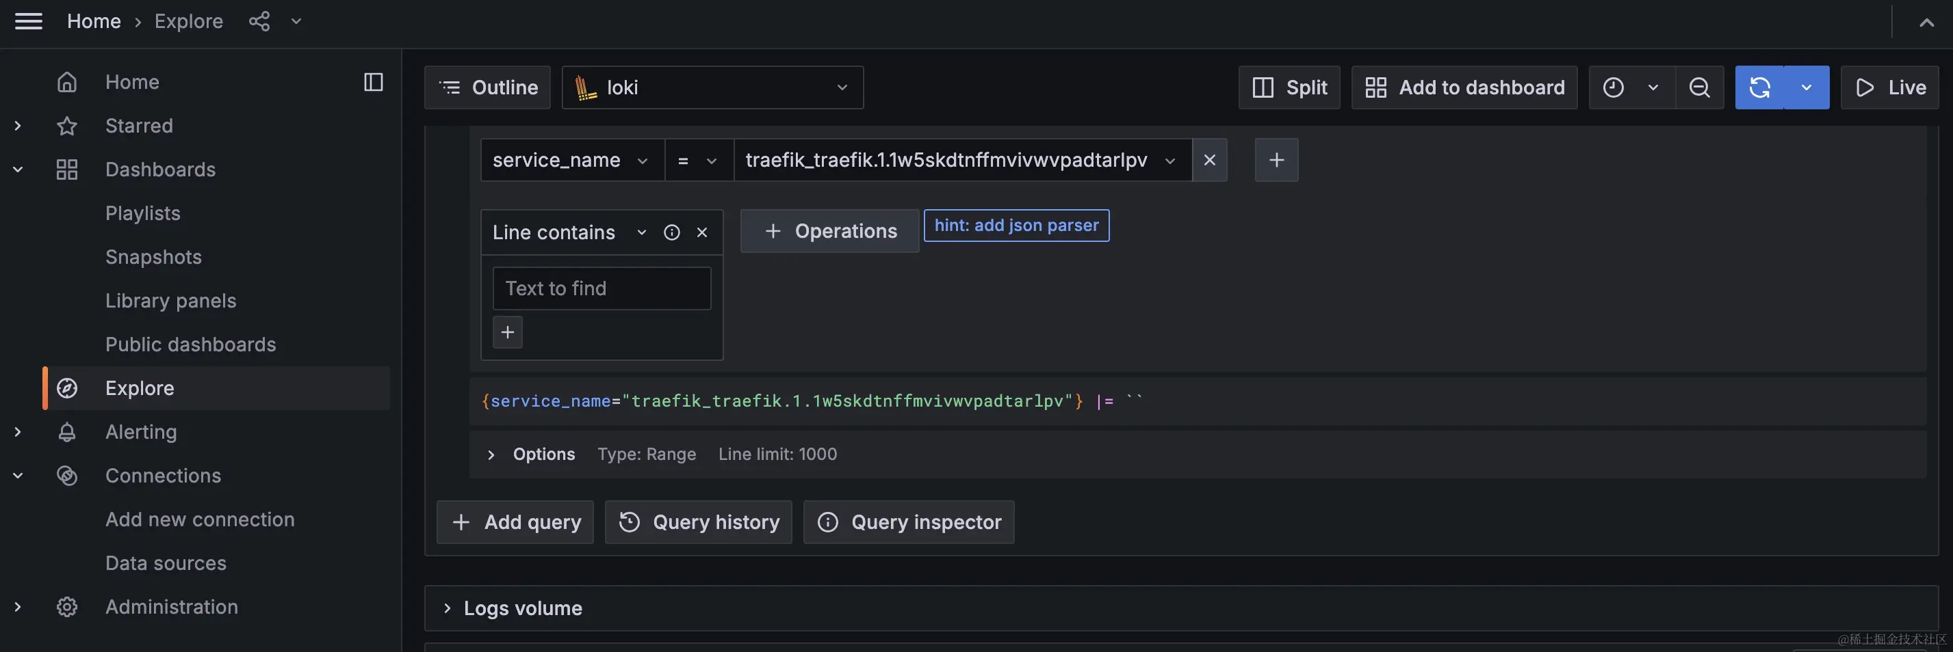Show info for Line contains operation
The width and height of the screenshot is (1953, 652).
click(672, 232)
